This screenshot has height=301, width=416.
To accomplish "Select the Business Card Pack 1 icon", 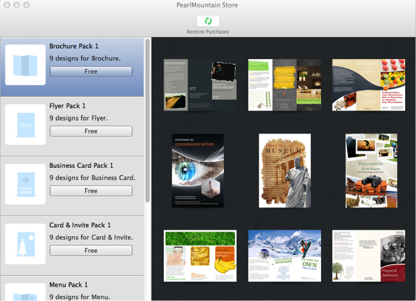I will tap(25, 184).
